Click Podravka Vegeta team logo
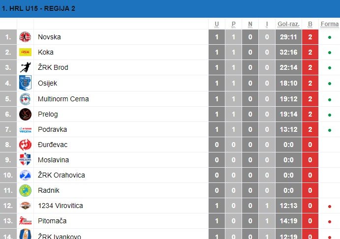The width and height of the screenshot is (340, 239). tap(25, 129)
